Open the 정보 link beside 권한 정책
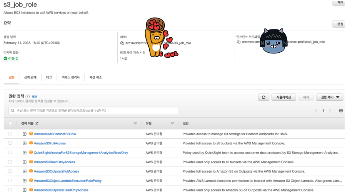 pyautogui.click(x=34, y=96)
